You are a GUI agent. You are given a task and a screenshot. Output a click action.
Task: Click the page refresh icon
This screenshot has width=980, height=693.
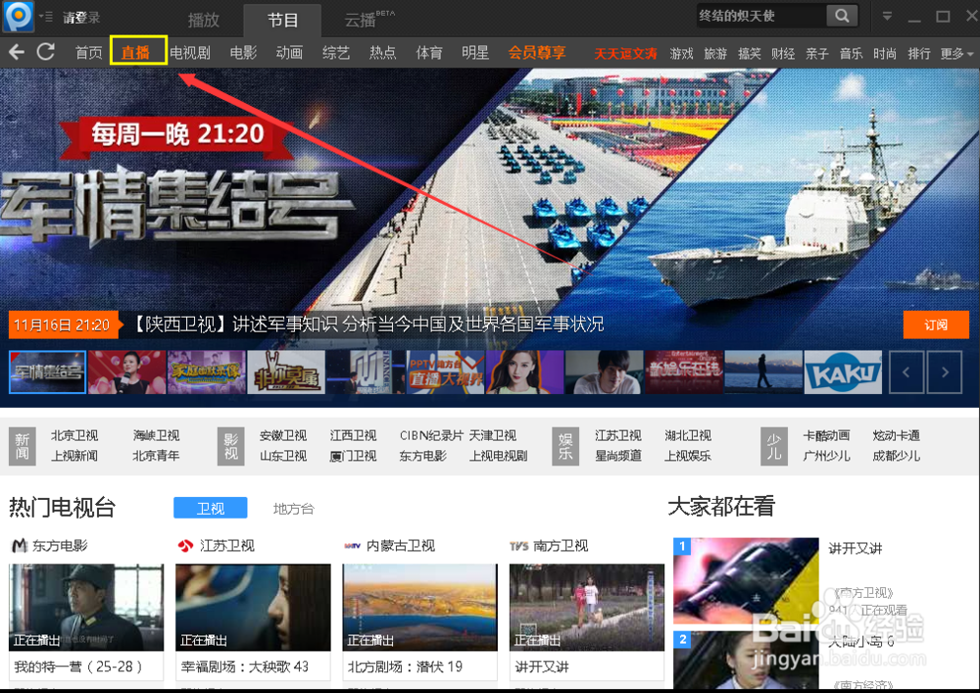45,52
